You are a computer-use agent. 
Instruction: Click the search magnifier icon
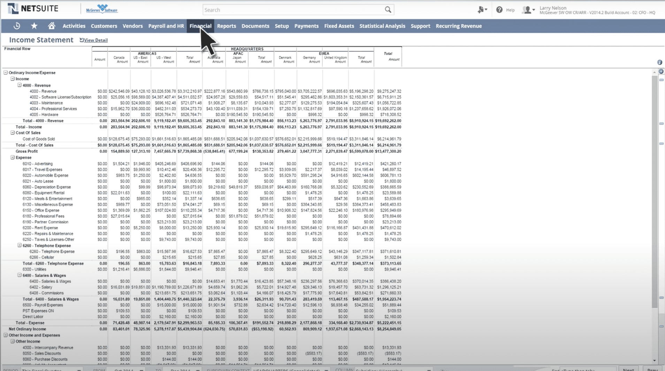tap(388, 9)
